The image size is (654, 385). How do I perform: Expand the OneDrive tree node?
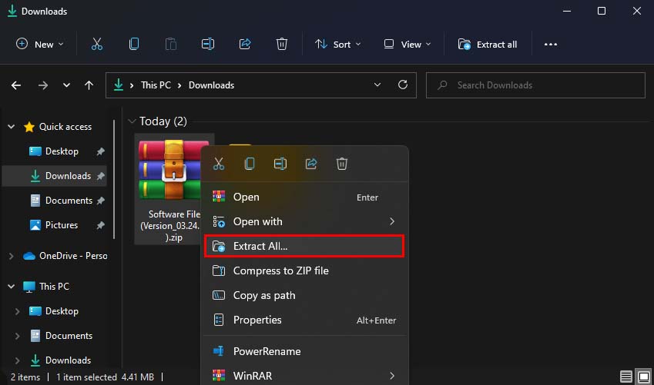11,256
